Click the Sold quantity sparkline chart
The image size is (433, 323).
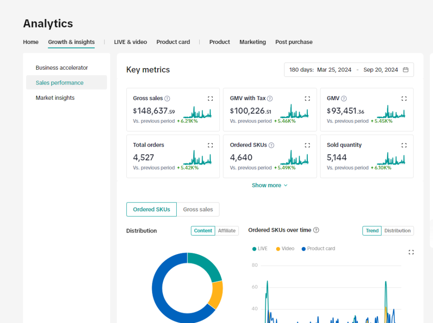(391, 159)
